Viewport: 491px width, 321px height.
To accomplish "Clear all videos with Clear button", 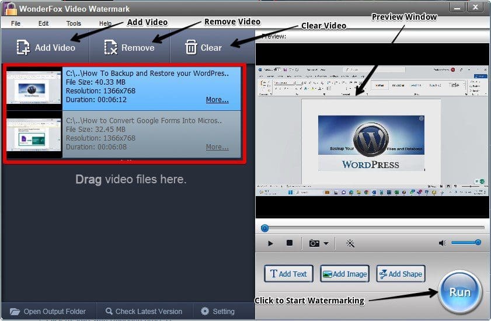I will pyautogui.click(x=204, y=48).
